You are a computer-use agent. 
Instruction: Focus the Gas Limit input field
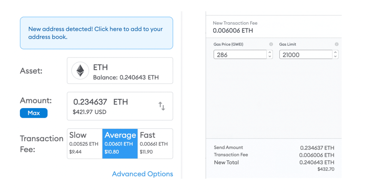pyautogui.click(x=306, y=55)
